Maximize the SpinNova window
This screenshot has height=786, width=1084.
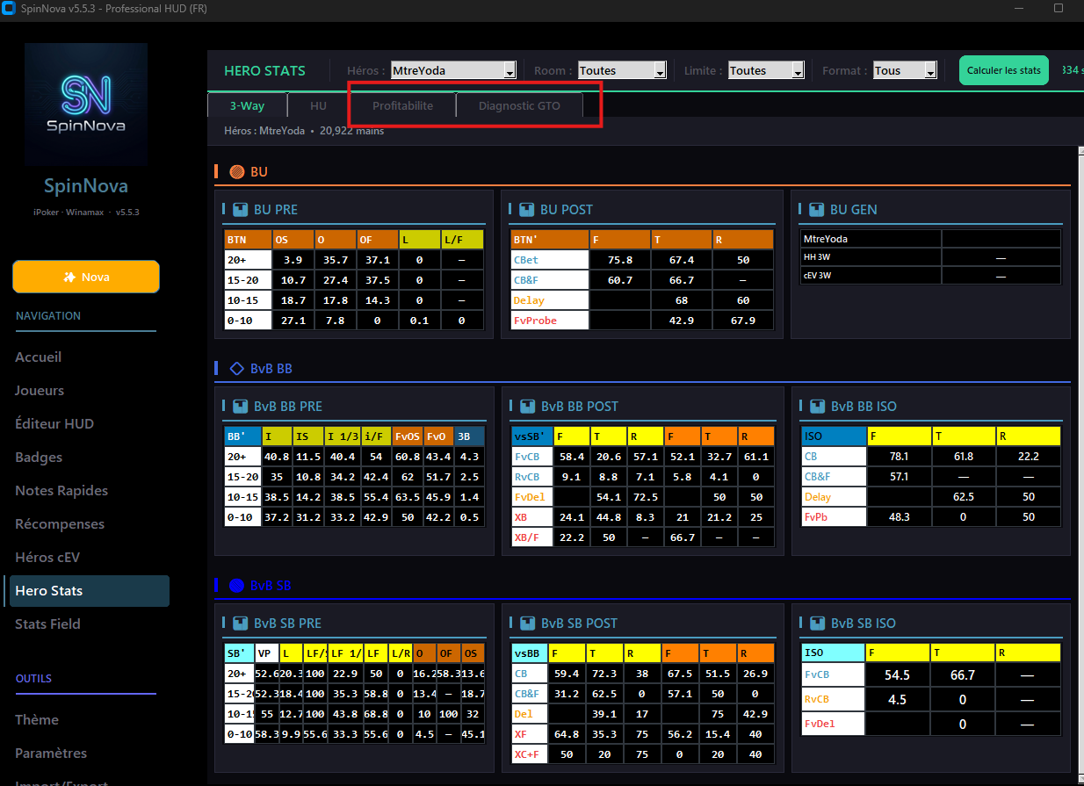tap(1059, 8)
